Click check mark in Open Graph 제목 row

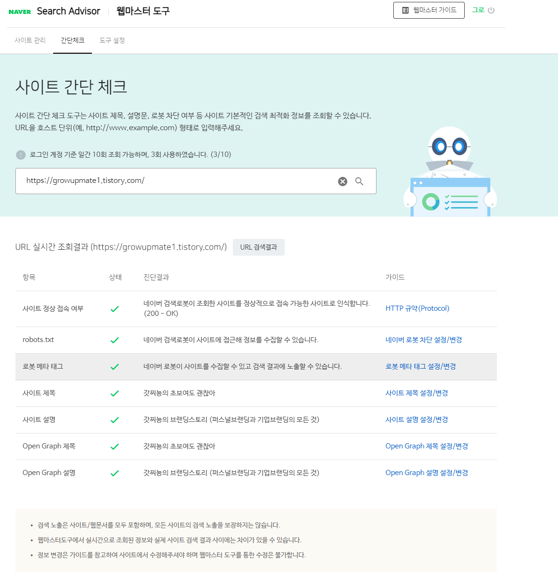pyautogui.click(x=115, y=447)
